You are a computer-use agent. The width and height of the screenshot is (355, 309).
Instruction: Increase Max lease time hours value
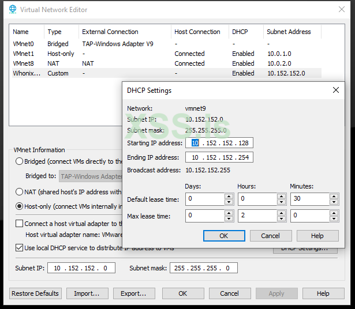(x=282, y=213)
